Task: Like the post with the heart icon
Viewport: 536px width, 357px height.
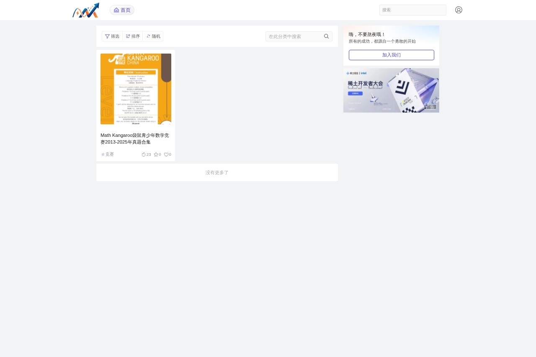Action: tap(166, 154)
